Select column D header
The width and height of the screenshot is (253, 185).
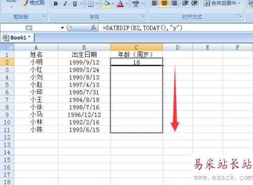pyautogui.click(x=178, y=47)
